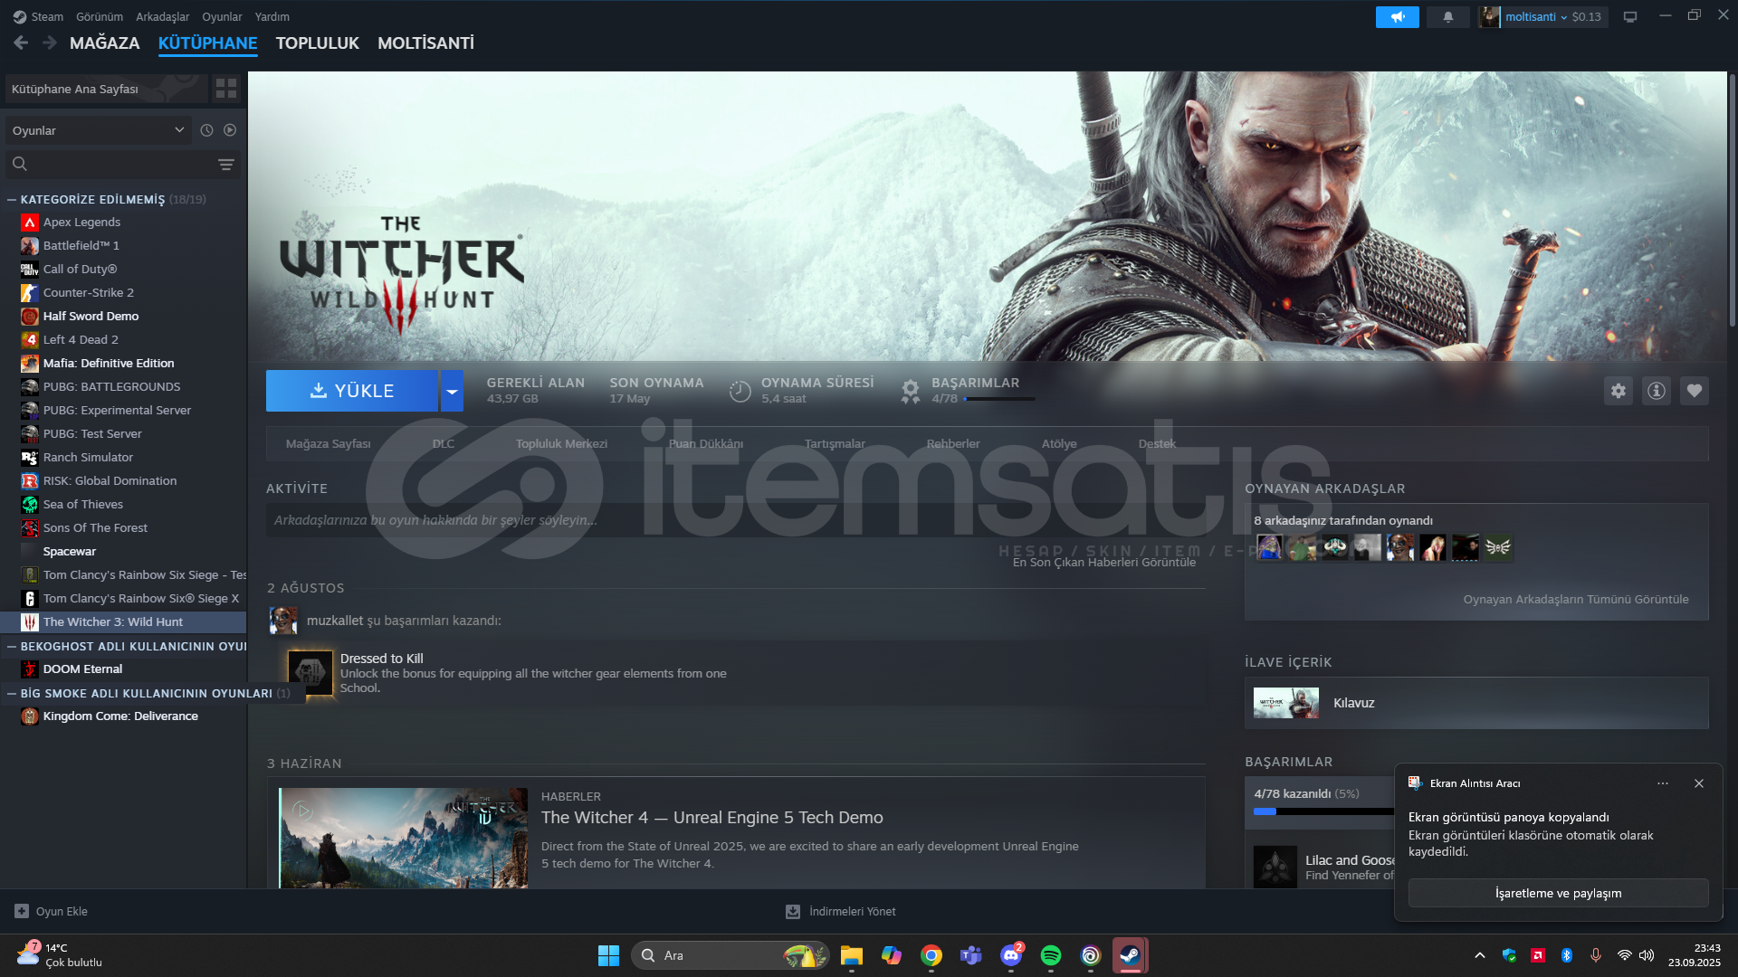Open Oyun Ekle plus icon
1738x977 pixels.
click(x=22, y=912)
